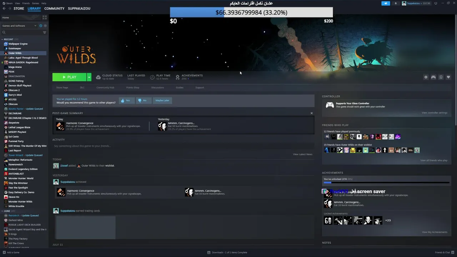Collapse the JUNE category
The image size is (457, 257).
tap(2, 211)
